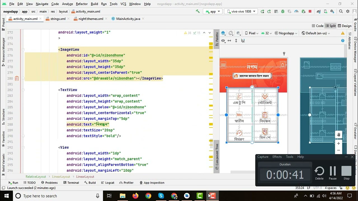Image resolution: width=358 pixels, height=201 pixels.
Task: Click the Apply Code Changes icon
Action: coord(276,11)
